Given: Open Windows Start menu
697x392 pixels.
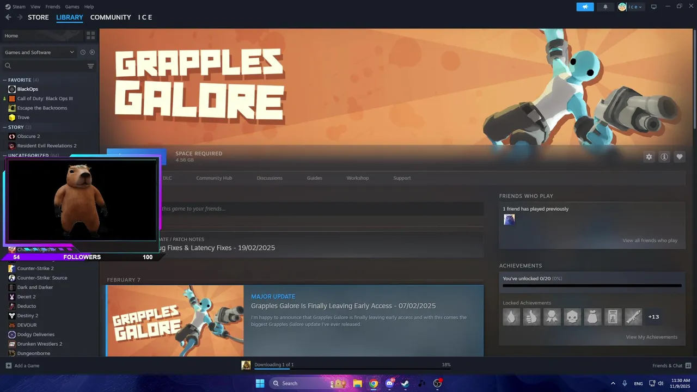Looking at the screenshot, I should 260,383.
